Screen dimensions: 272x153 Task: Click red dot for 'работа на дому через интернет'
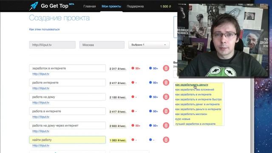coord(133,125)
